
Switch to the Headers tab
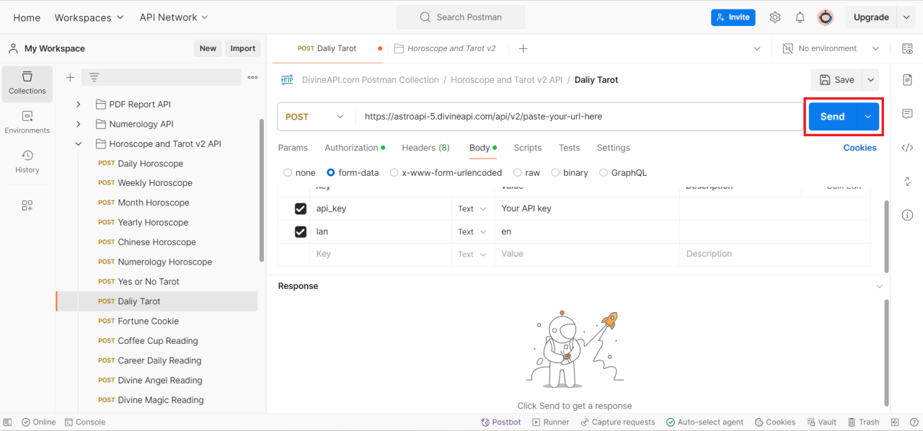425,148
